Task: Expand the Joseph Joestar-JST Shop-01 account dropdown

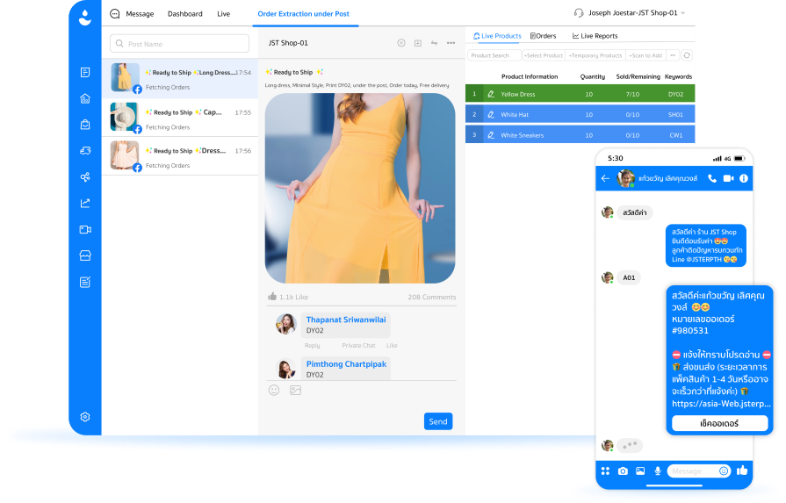Action: point(683,13)
